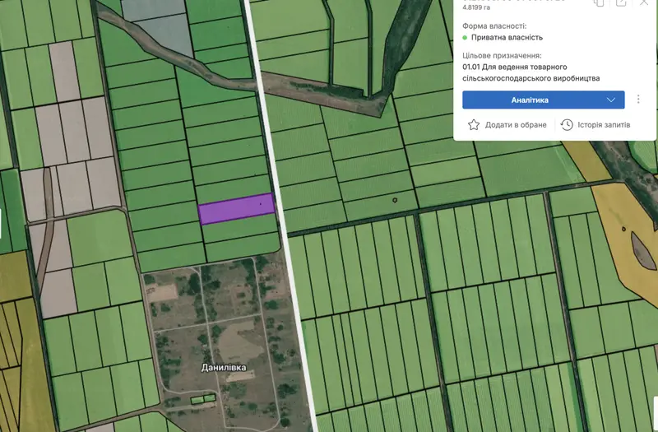Click the small circle marker right of the white road
Screen dimensions: 658x432
pos(395,200)
